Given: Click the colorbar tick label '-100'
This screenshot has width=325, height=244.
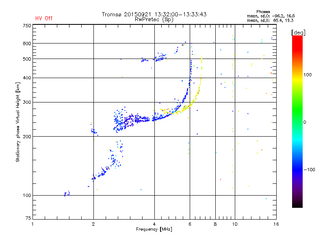Looking at the screenshot, I should pos(309,170).
